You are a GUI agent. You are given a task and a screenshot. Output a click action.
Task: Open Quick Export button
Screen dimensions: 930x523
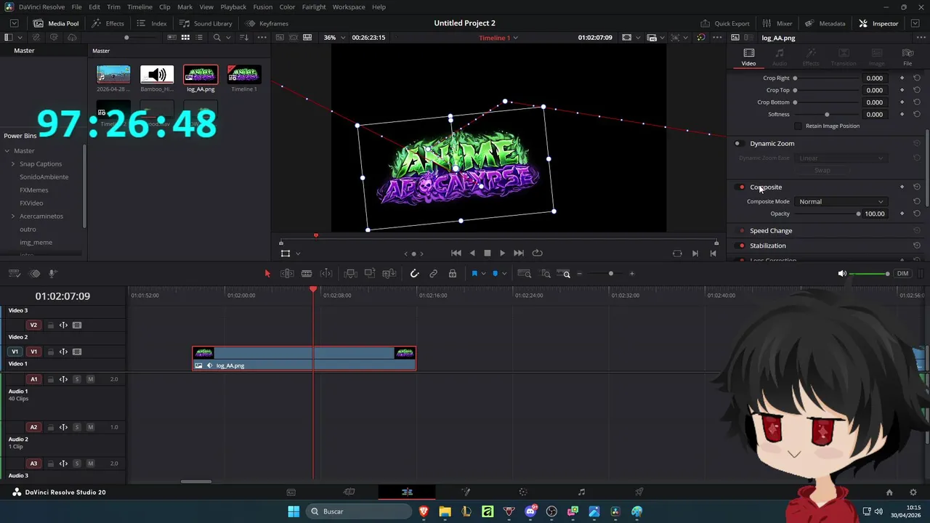click(x=725, y=23)
